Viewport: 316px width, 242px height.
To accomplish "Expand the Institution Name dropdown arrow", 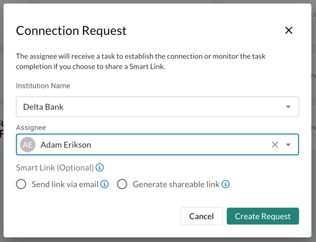I will click(288, 107).
